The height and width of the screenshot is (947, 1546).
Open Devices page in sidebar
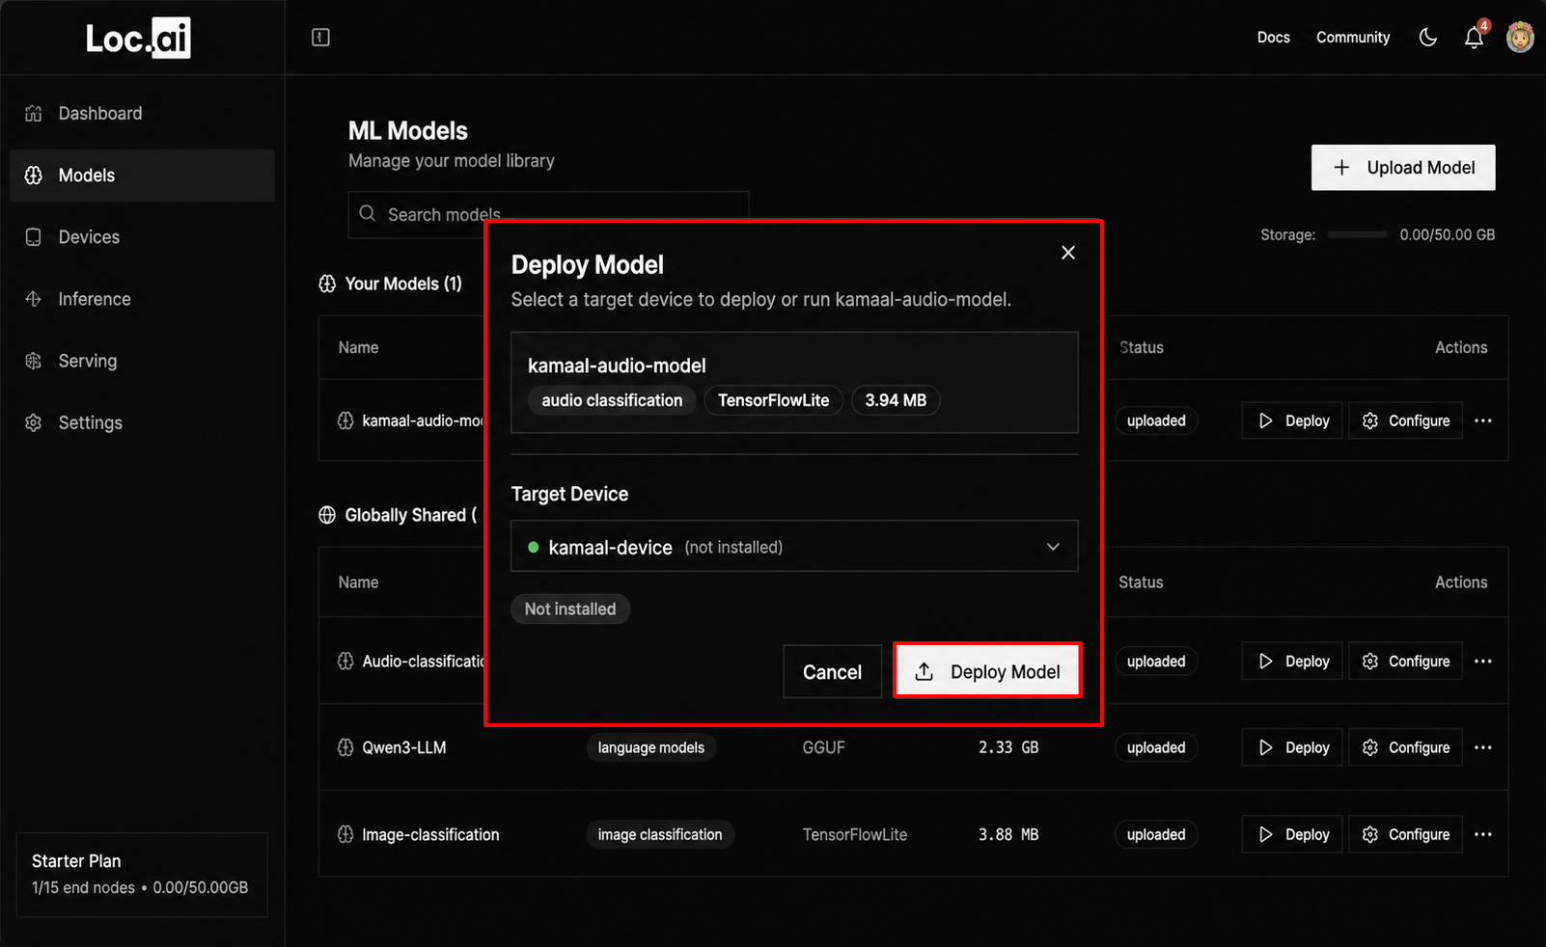pyautogui.click(x=142, y=237)
